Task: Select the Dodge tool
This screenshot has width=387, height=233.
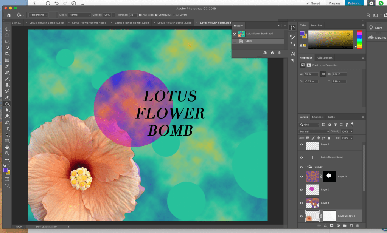Action: (7, 116)
